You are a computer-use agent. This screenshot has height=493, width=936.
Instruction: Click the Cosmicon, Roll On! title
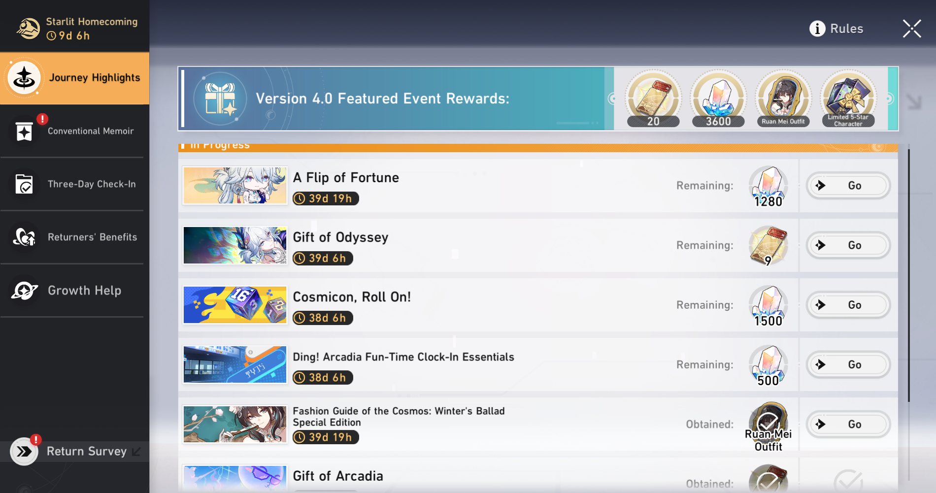tap(352, 297)
